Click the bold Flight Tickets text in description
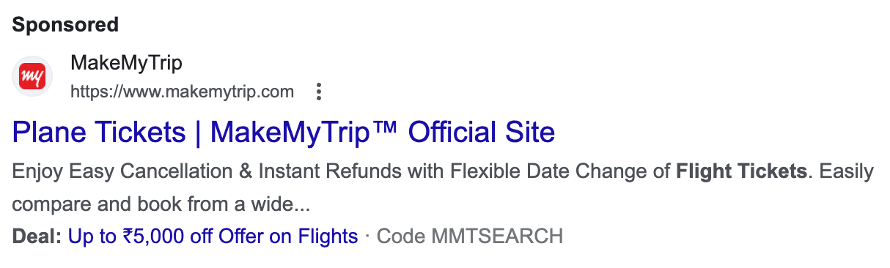Image resolution: width=890 pixels, height=268 pixels. coord(741,173)
